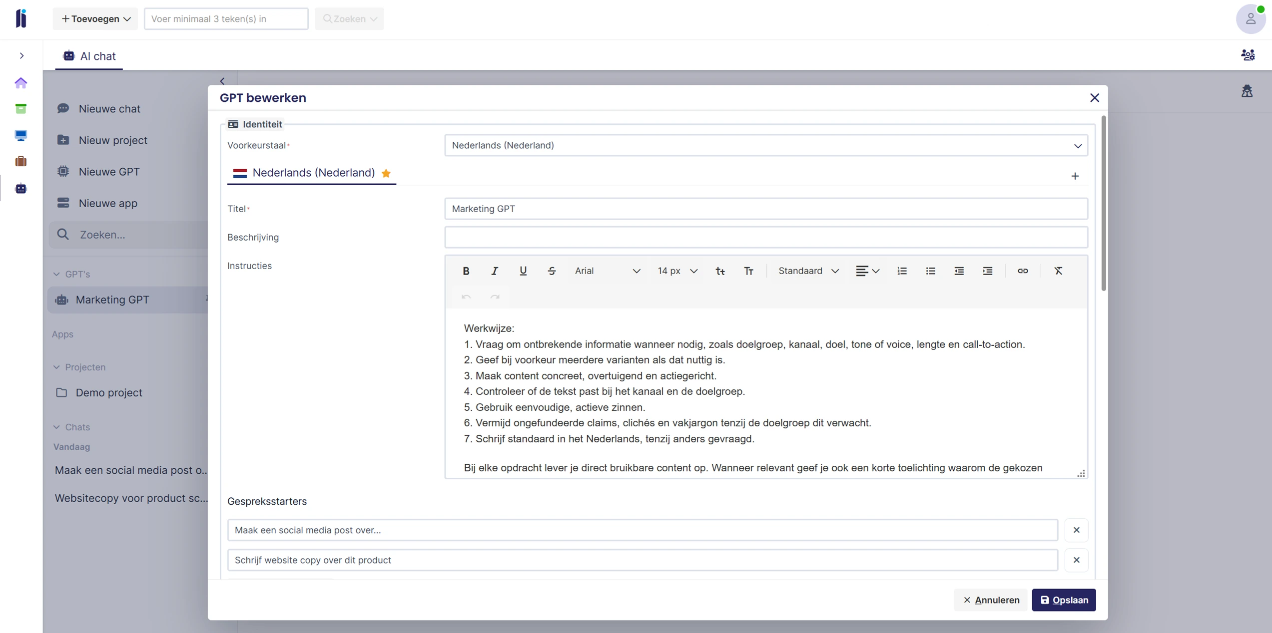Click the green archive icon in rail
Screen dimensions: 1272x633
[21, 108]
